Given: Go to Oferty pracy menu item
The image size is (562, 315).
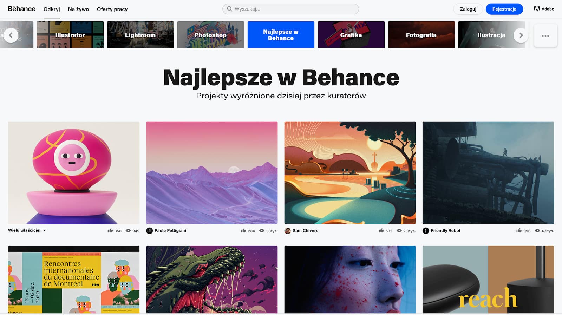Looking at the screenshot, I should [112, 9].
